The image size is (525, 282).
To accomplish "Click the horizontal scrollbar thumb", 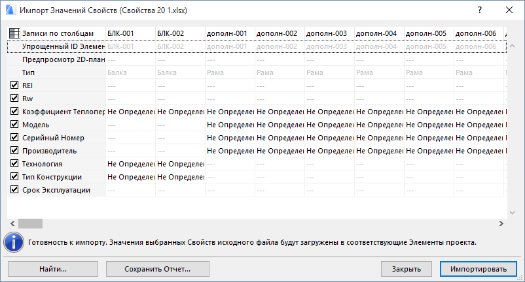I will pyautogui.click(x=30, y=223).
